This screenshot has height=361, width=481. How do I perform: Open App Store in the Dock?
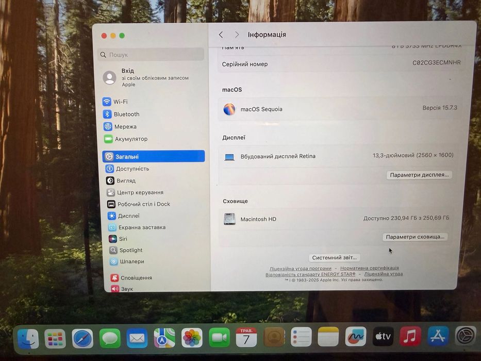click(438, 336)
